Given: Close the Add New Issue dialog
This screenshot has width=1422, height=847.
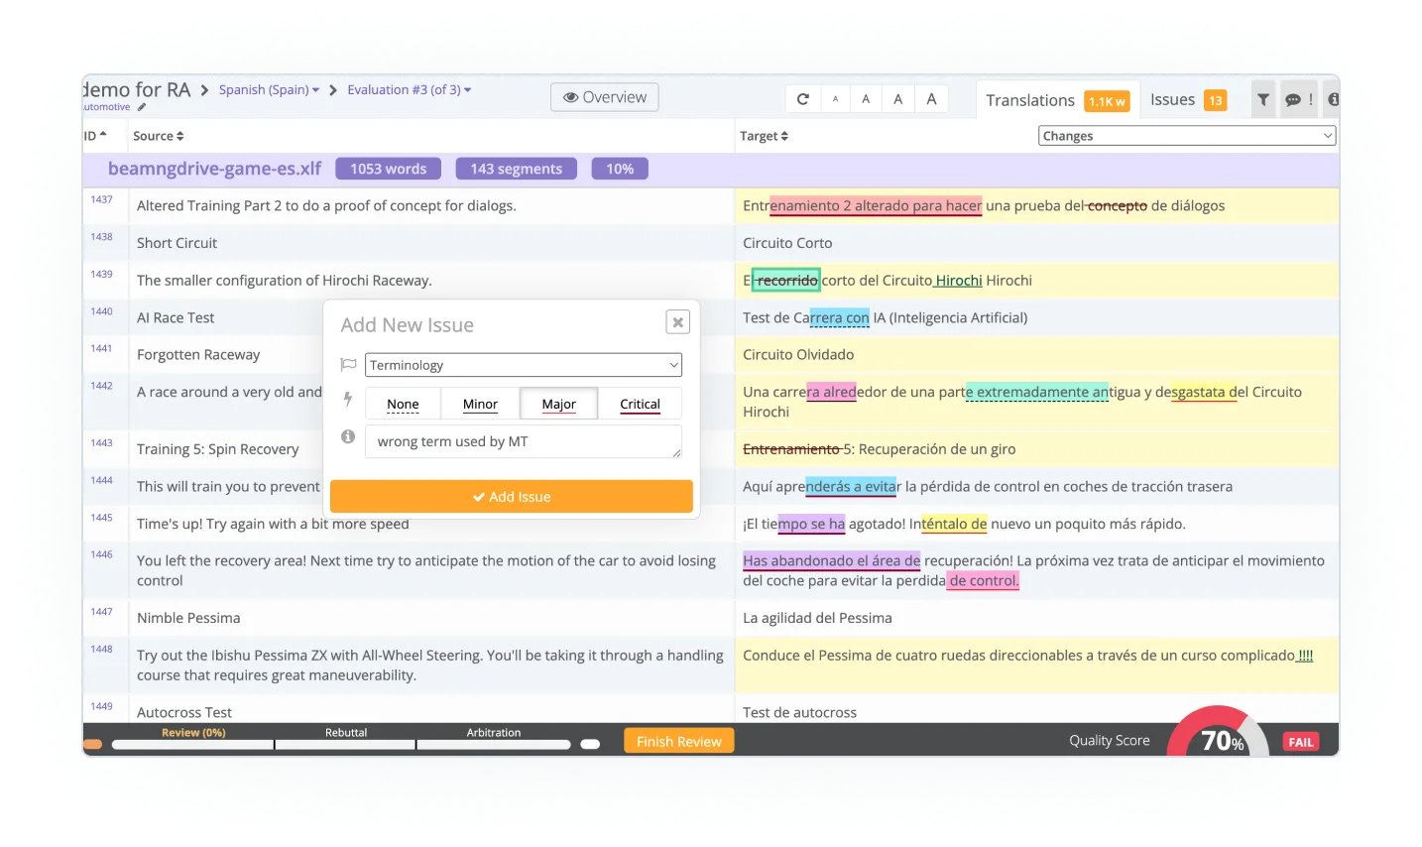Looking at the screenshot, I should 678,321.
